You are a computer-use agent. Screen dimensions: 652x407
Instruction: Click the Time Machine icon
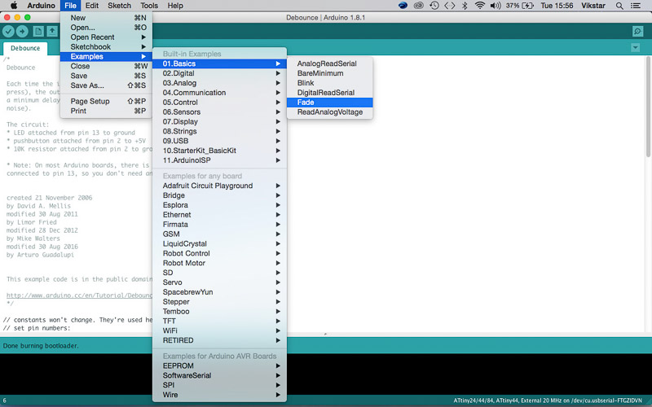tap(434, 6)
